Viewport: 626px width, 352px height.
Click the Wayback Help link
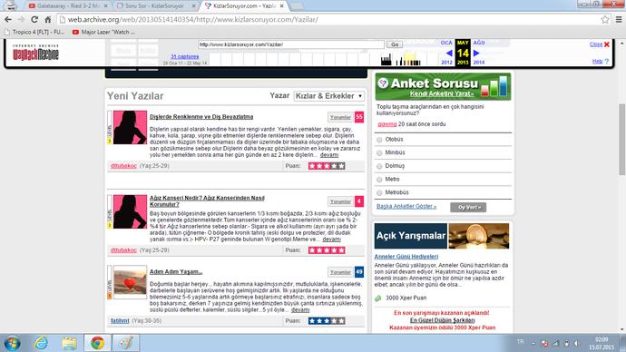(597, 62)
